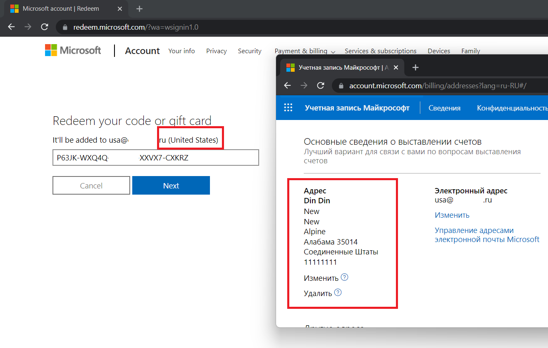Viewport: 548px width, 348px height.
Task: Click the Cancel button
Action: tap(91, 186)
